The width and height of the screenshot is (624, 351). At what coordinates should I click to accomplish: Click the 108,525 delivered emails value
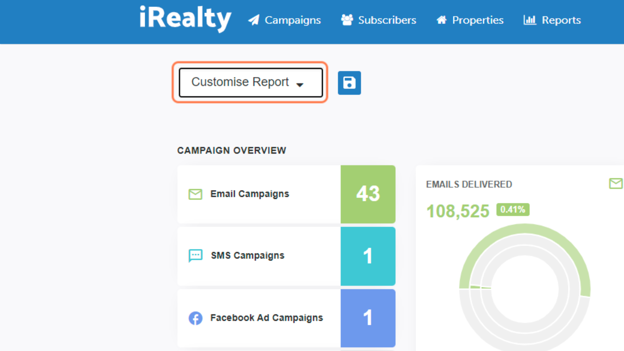click(x=458, y=211)
